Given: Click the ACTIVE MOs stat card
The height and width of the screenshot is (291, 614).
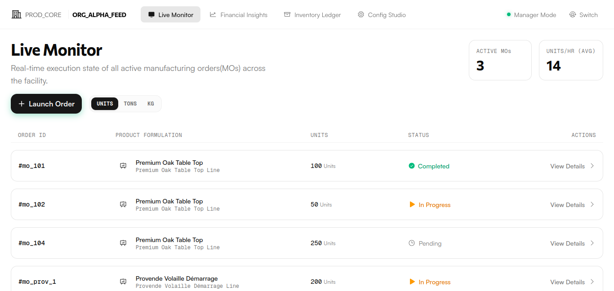Looking at the screenshot, I should pyautogui.click(x=500, y=60).
